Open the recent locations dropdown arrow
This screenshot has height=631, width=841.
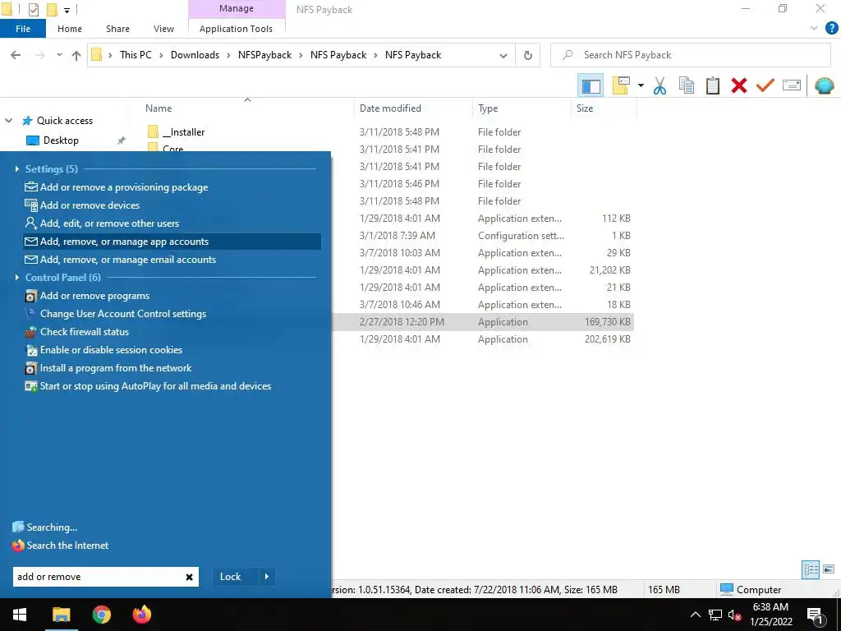click(x=59, y=55)
